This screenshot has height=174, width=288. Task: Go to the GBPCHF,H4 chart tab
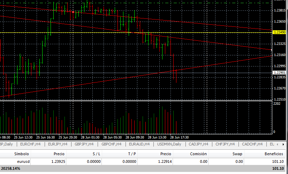pyautogui.click(x=111, y=144)
